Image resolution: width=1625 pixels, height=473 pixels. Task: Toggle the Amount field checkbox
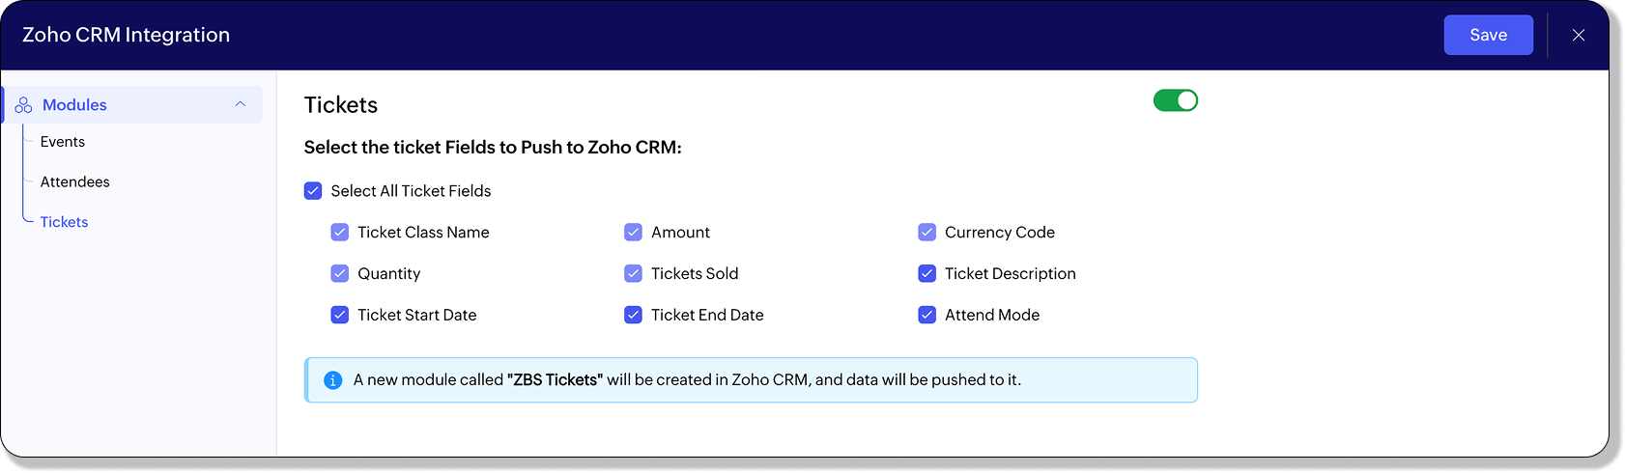pyautogui.click(x=634, y=233)
